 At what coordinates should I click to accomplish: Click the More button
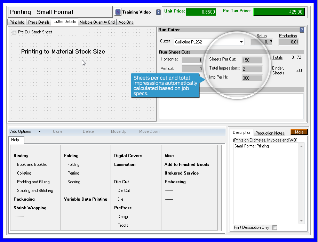[x=299, y=132]
